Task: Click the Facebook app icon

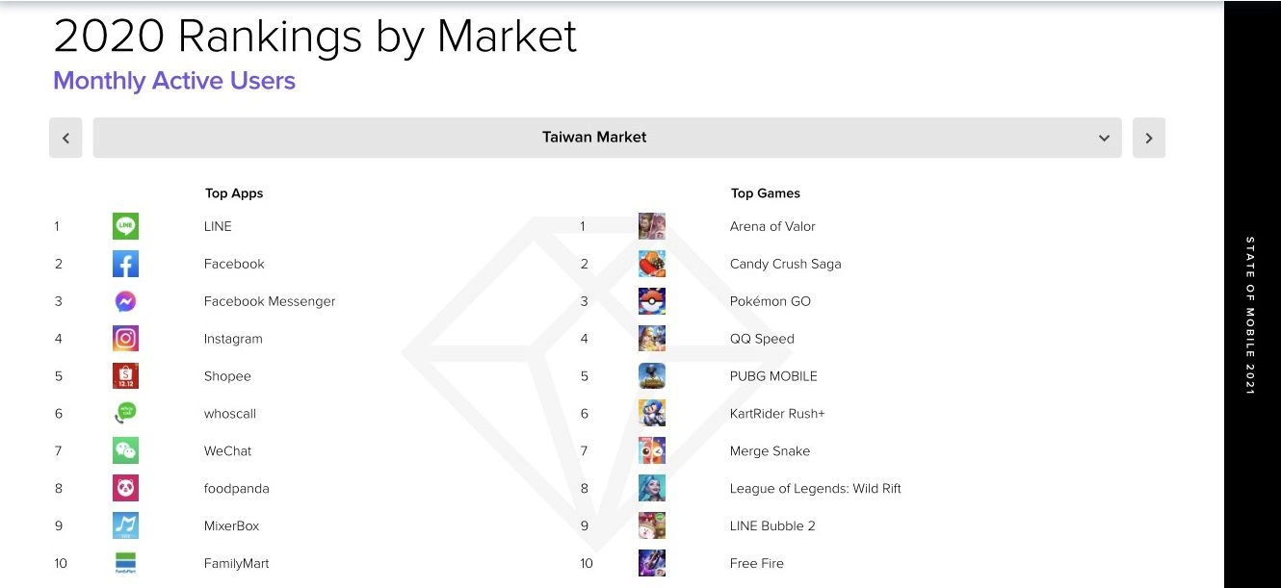Action: pos(125,264)
